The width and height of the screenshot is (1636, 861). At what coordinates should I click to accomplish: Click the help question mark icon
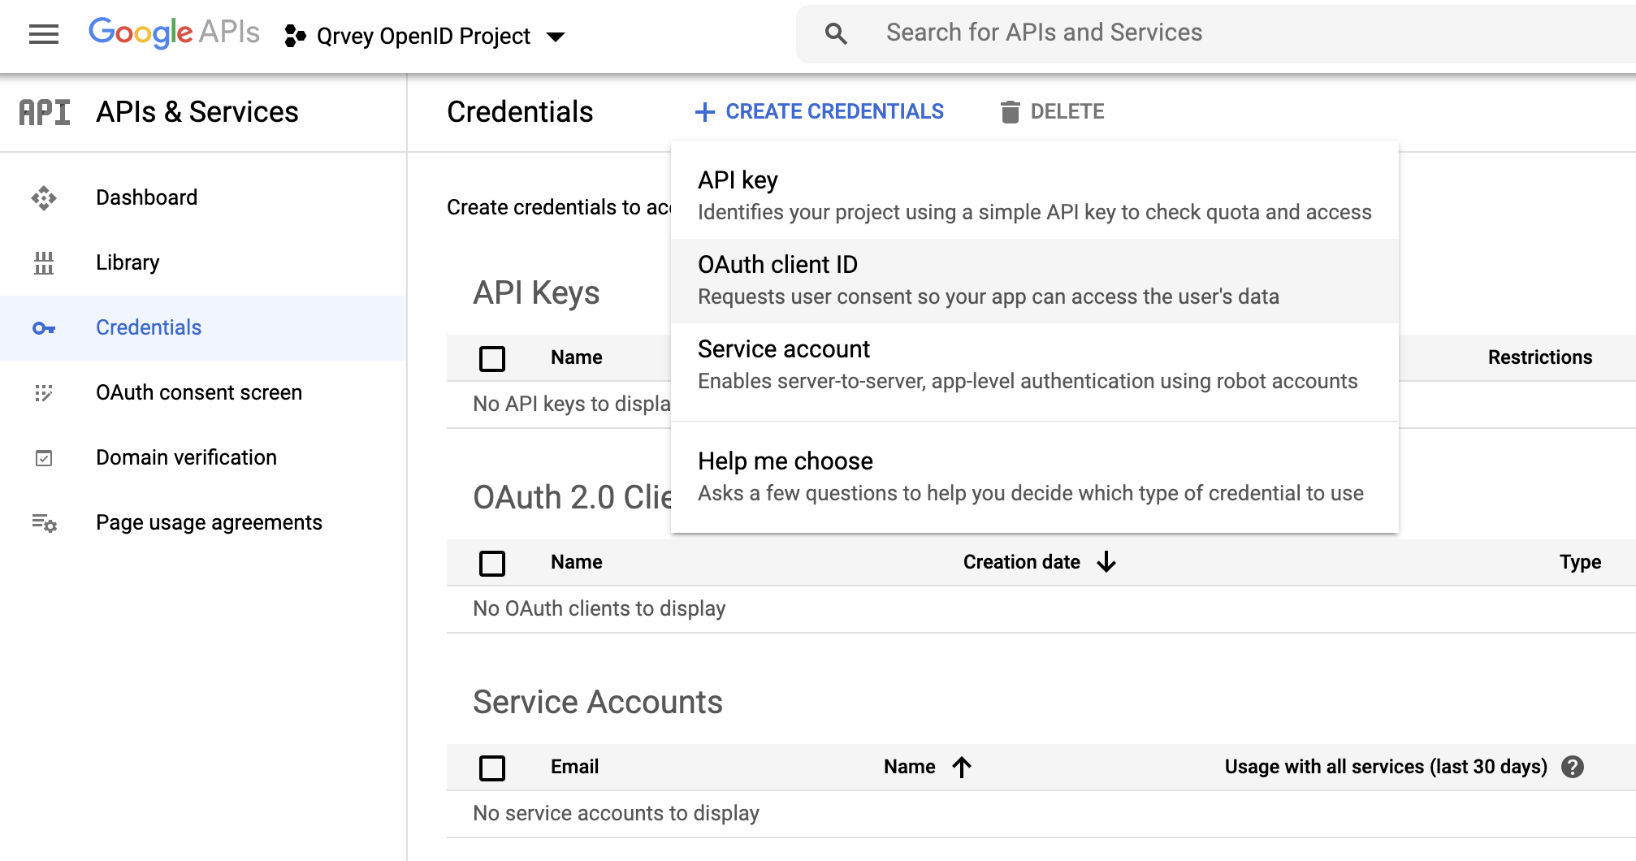[x=1573, y=767]
